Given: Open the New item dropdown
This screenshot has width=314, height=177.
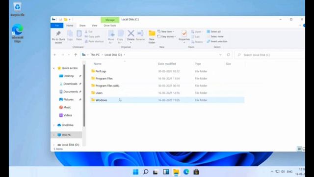Looking at the screenshot, I should click(x=166, y=31).
